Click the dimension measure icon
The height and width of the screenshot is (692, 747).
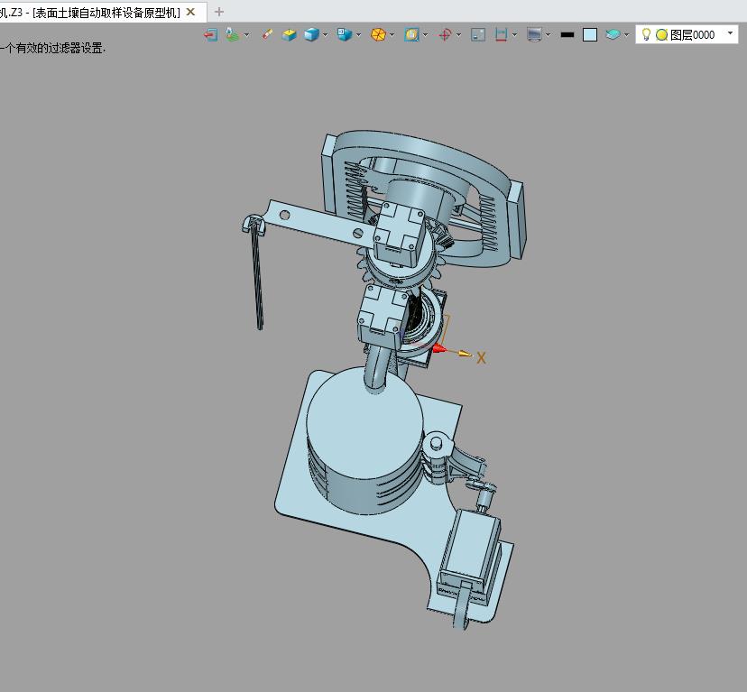coord(501,35)
